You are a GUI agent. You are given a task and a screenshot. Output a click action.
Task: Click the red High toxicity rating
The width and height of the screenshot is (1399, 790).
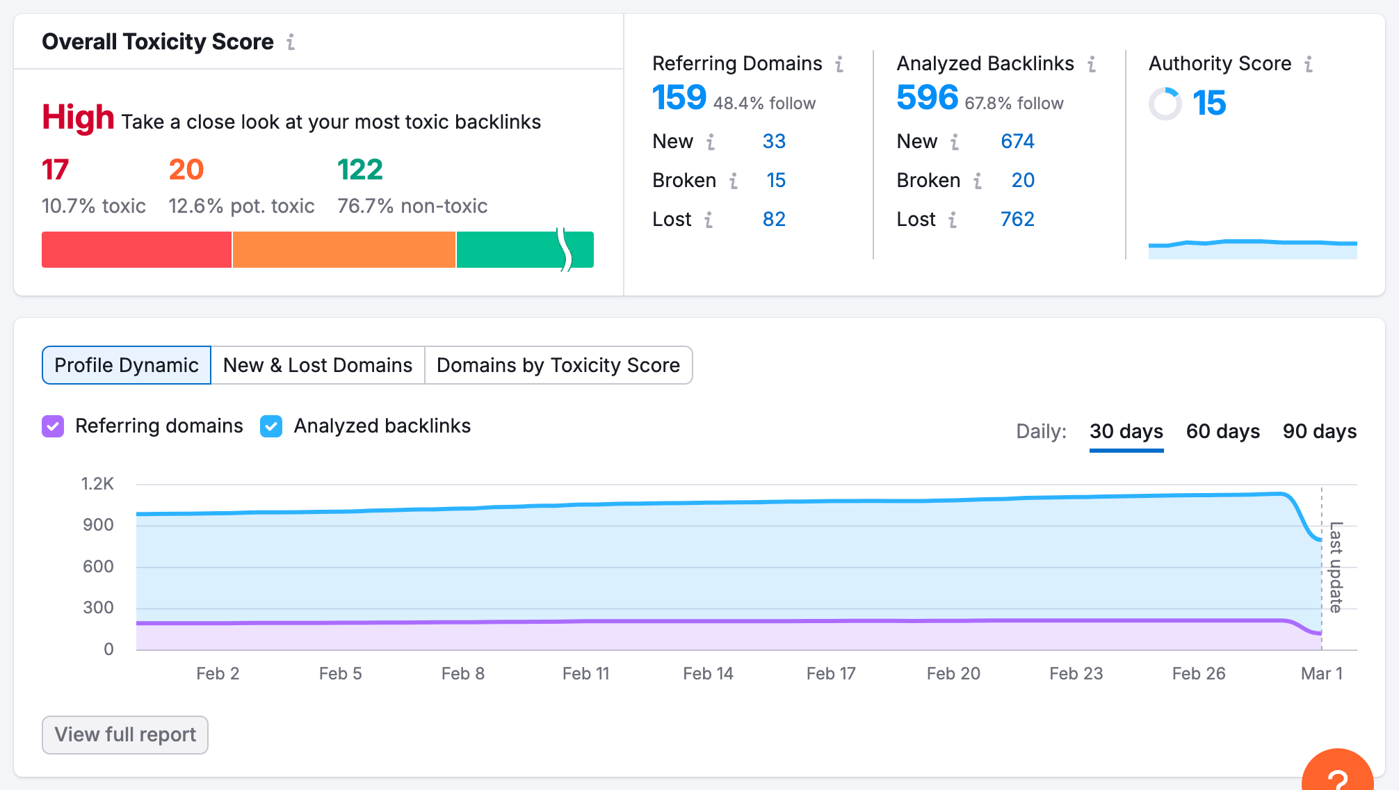[x=78, y=118]
